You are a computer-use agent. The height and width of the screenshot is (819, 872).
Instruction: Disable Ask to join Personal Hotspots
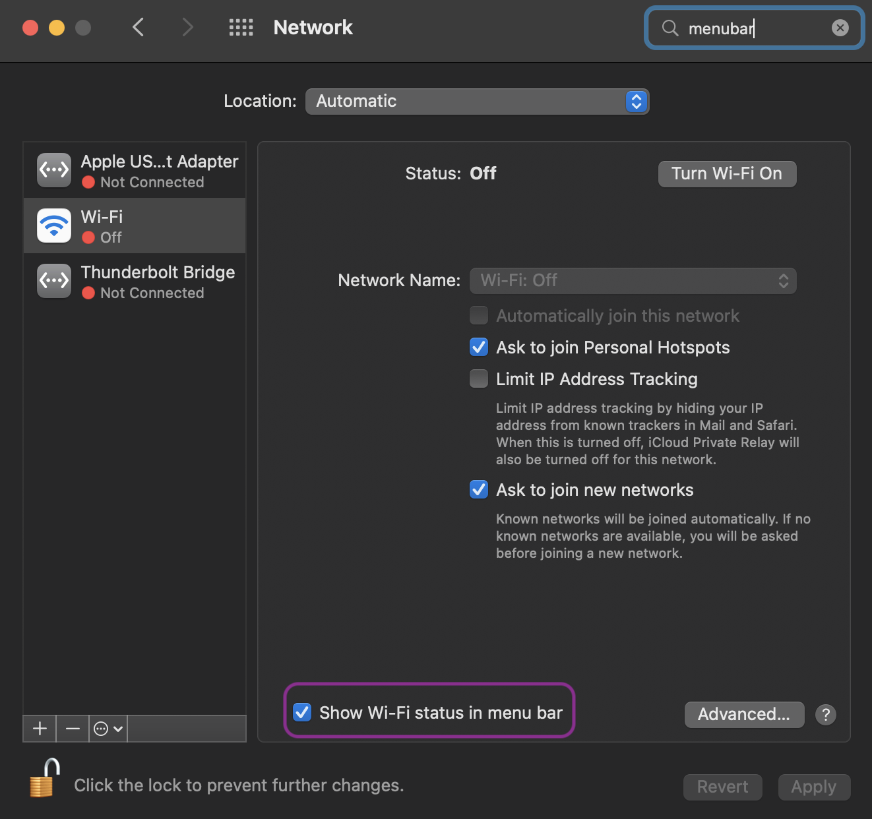[478, 347]
